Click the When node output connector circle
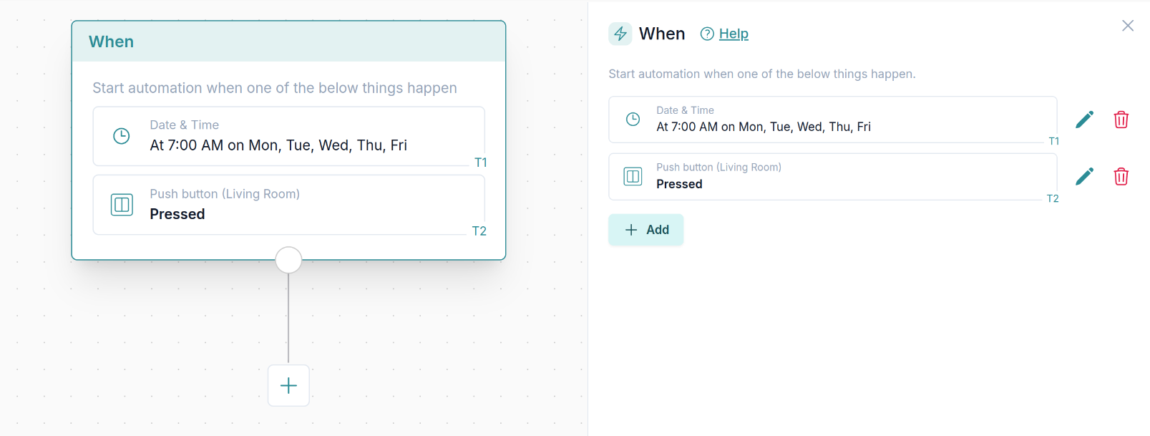Viewport: 1150px width, 436px height. pyautogui.click(x=288, y=260)
